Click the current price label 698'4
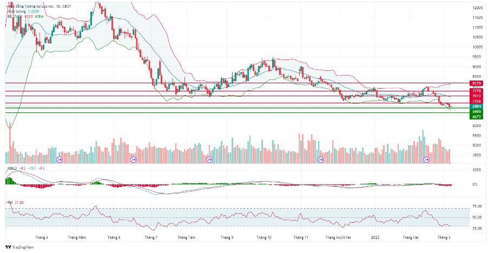The height and width of the screenshot is (253, 488). pyautogui.click(x=477, y=106)
